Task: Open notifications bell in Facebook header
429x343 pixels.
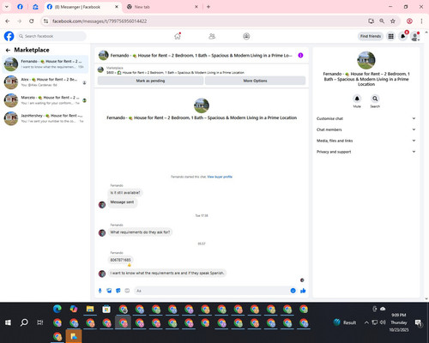Action: pos(403,36)
